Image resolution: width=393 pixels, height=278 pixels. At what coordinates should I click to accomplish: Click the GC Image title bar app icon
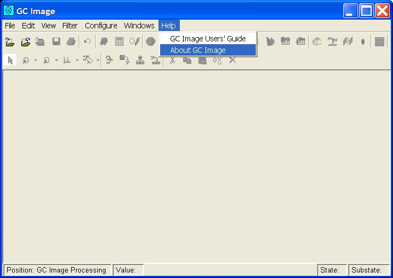pyautogui.click(x=9, y=10)
